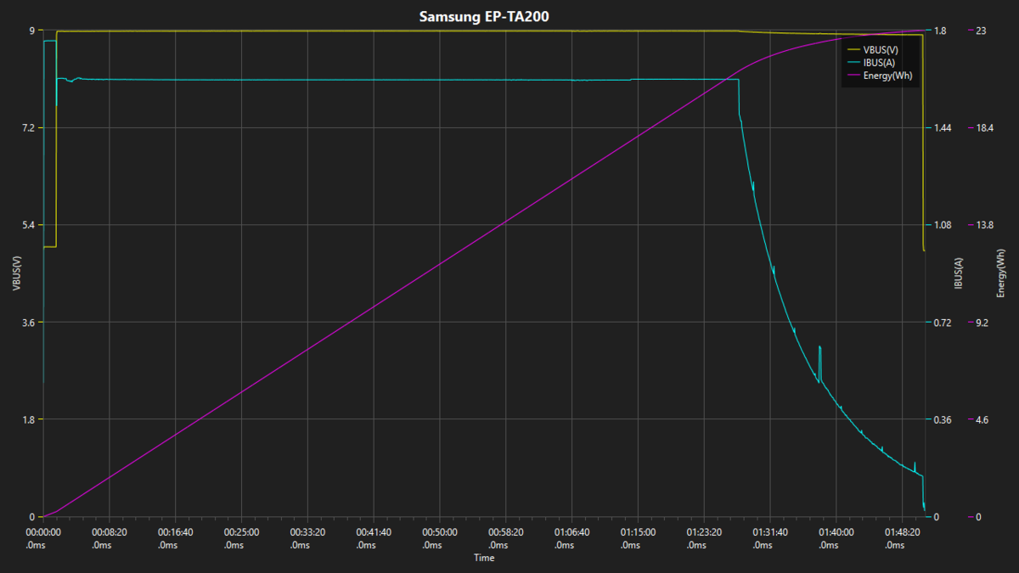Click the 01:06:40 time axis label
This screenshot has height=573, width=1019.
[x=572, y=538]
